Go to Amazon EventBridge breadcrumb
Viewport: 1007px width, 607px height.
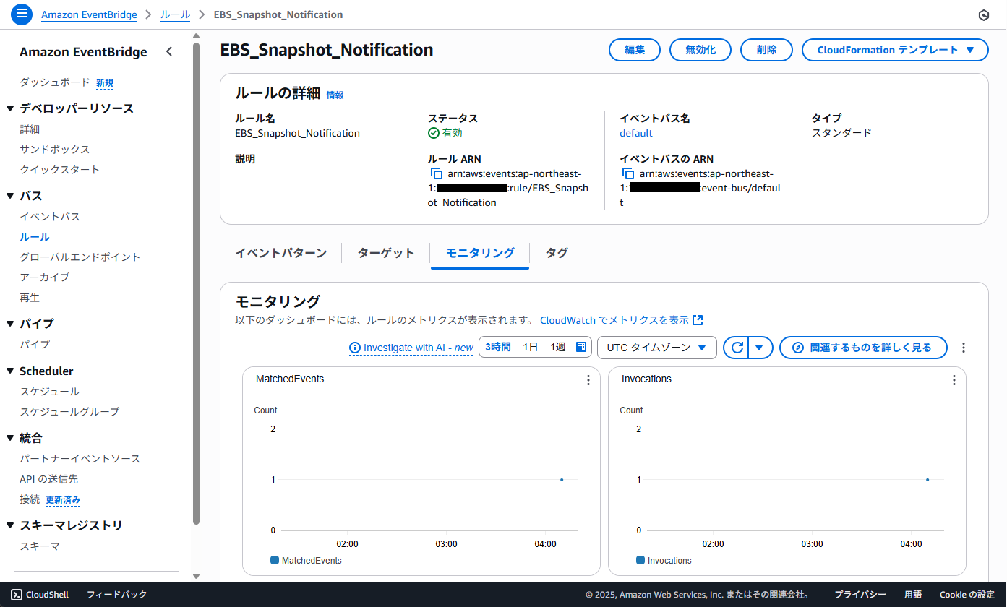pyautogui.click(x=87, y=14)
